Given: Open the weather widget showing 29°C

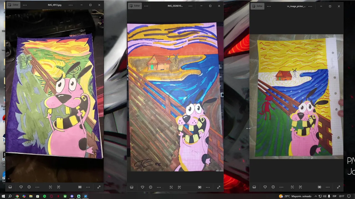Looking at the screenshot, I should (295, 196).
